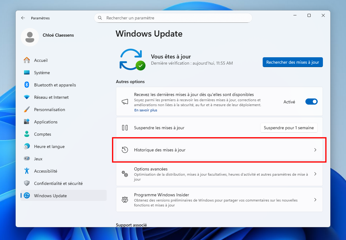The height and width of the screenshot is (240, 346).
Task: Open Options avancées via its chevron
Action: click(315, 174)
